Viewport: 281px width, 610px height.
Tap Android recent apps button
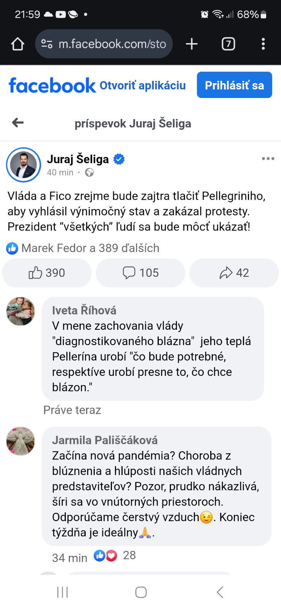pyautogui.click(x=62, y=592)
